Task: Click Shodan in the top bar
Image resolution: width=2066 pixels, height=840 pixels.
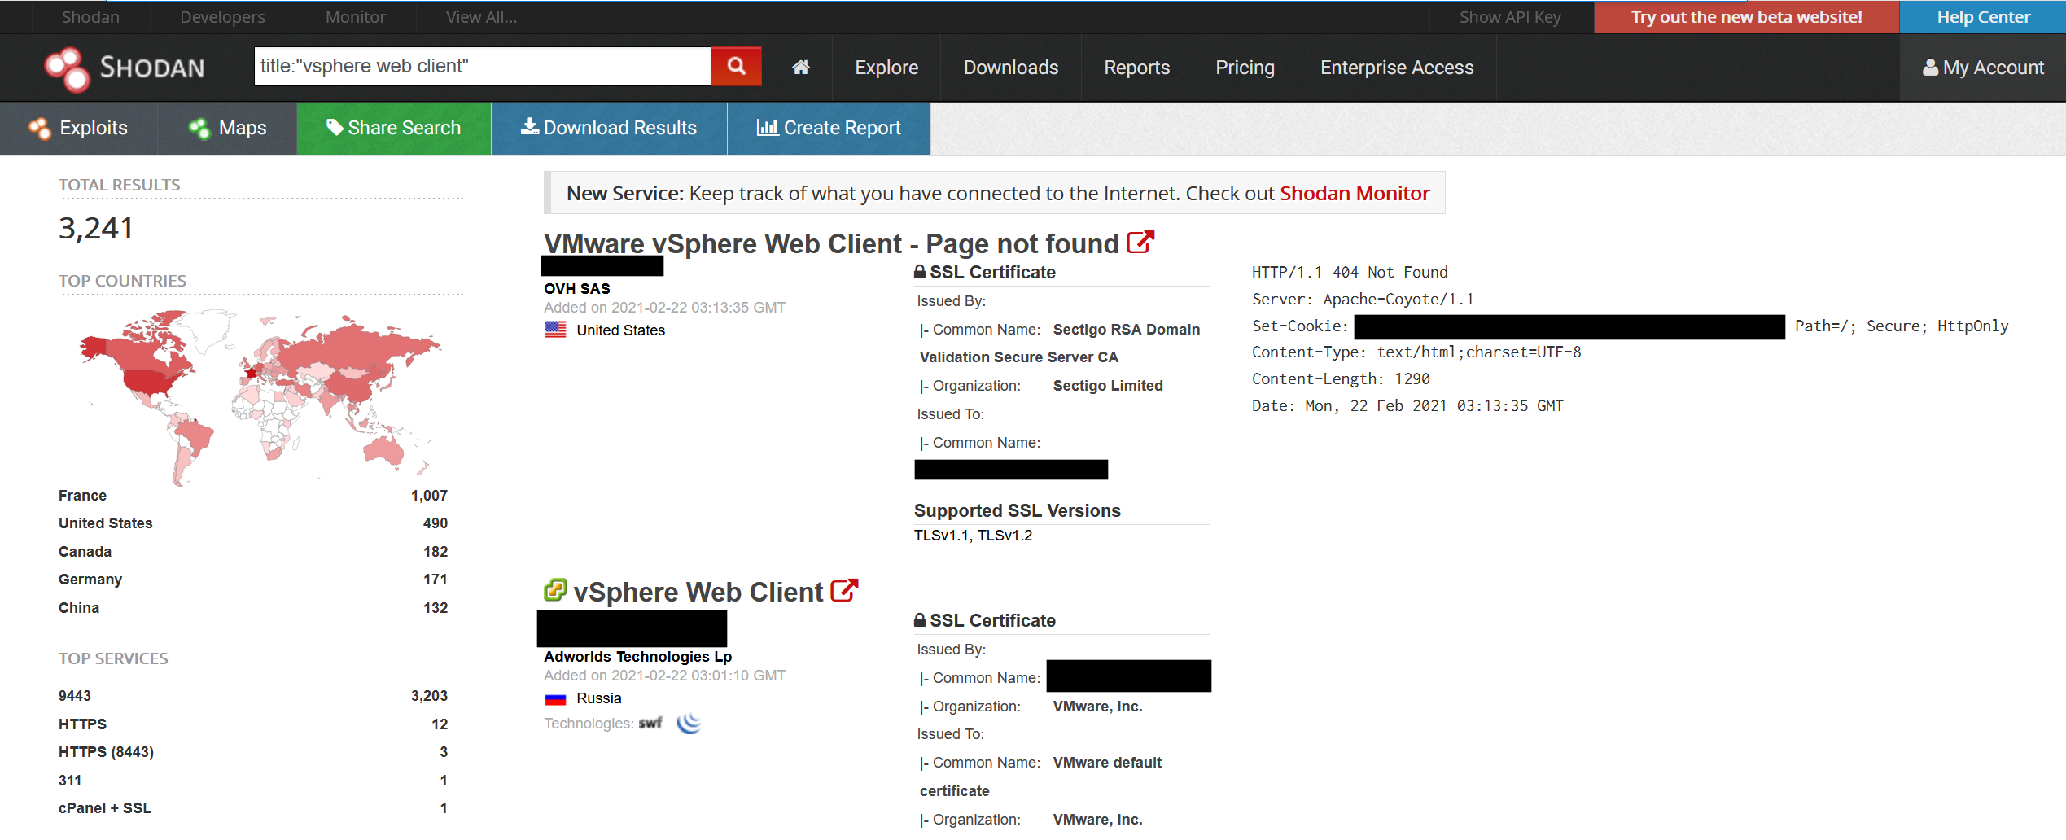Action: (90, 17)
